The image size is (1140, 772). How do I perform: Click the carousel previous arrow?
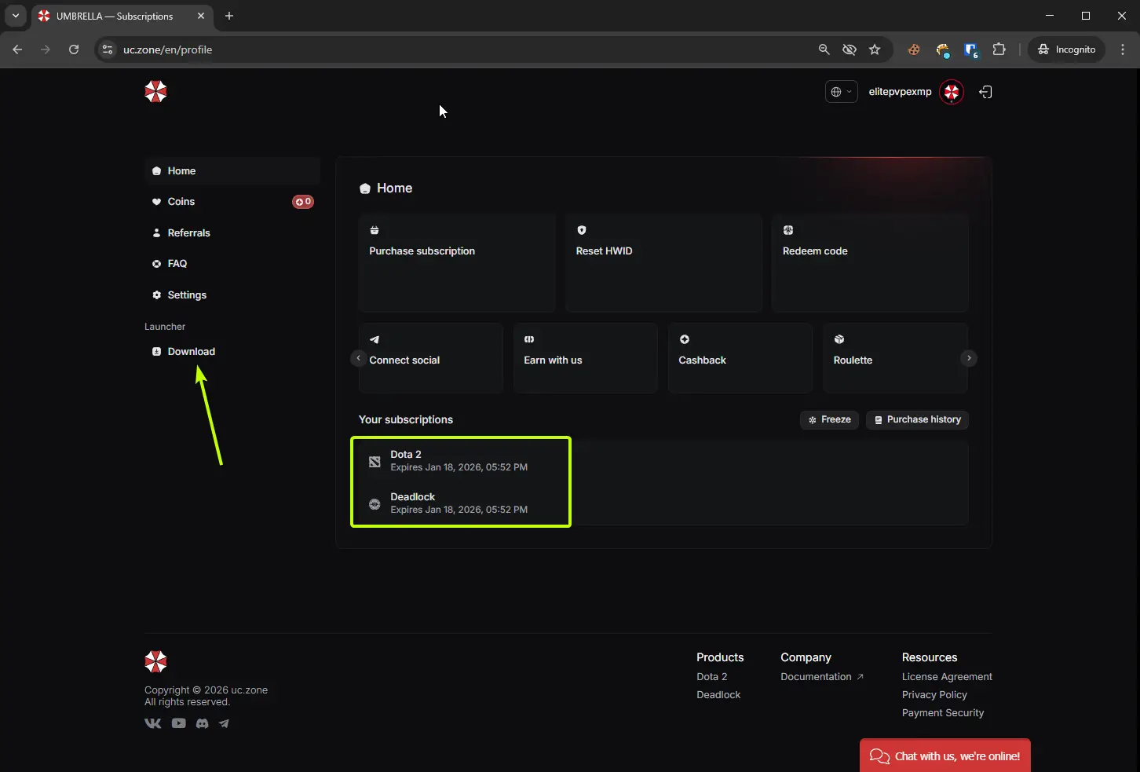pos(358,358)
